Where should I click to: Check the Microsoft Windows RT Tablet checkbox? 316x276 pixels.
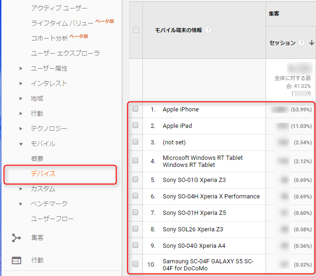(x=135, y=160)
